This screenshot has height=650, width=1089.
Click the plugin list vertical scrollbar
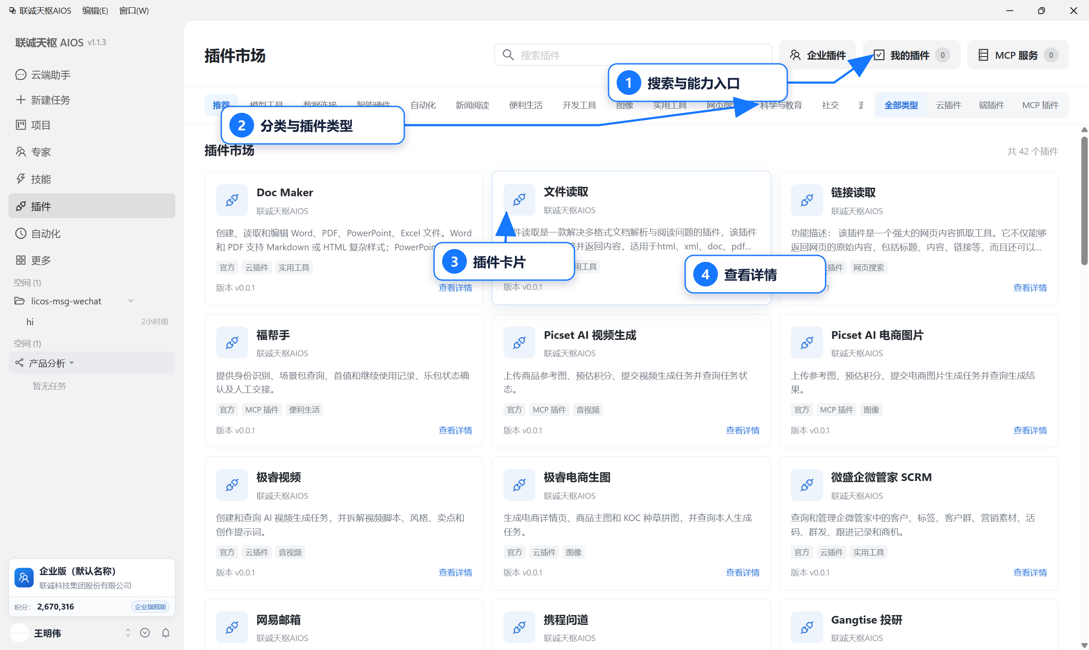1084,201
